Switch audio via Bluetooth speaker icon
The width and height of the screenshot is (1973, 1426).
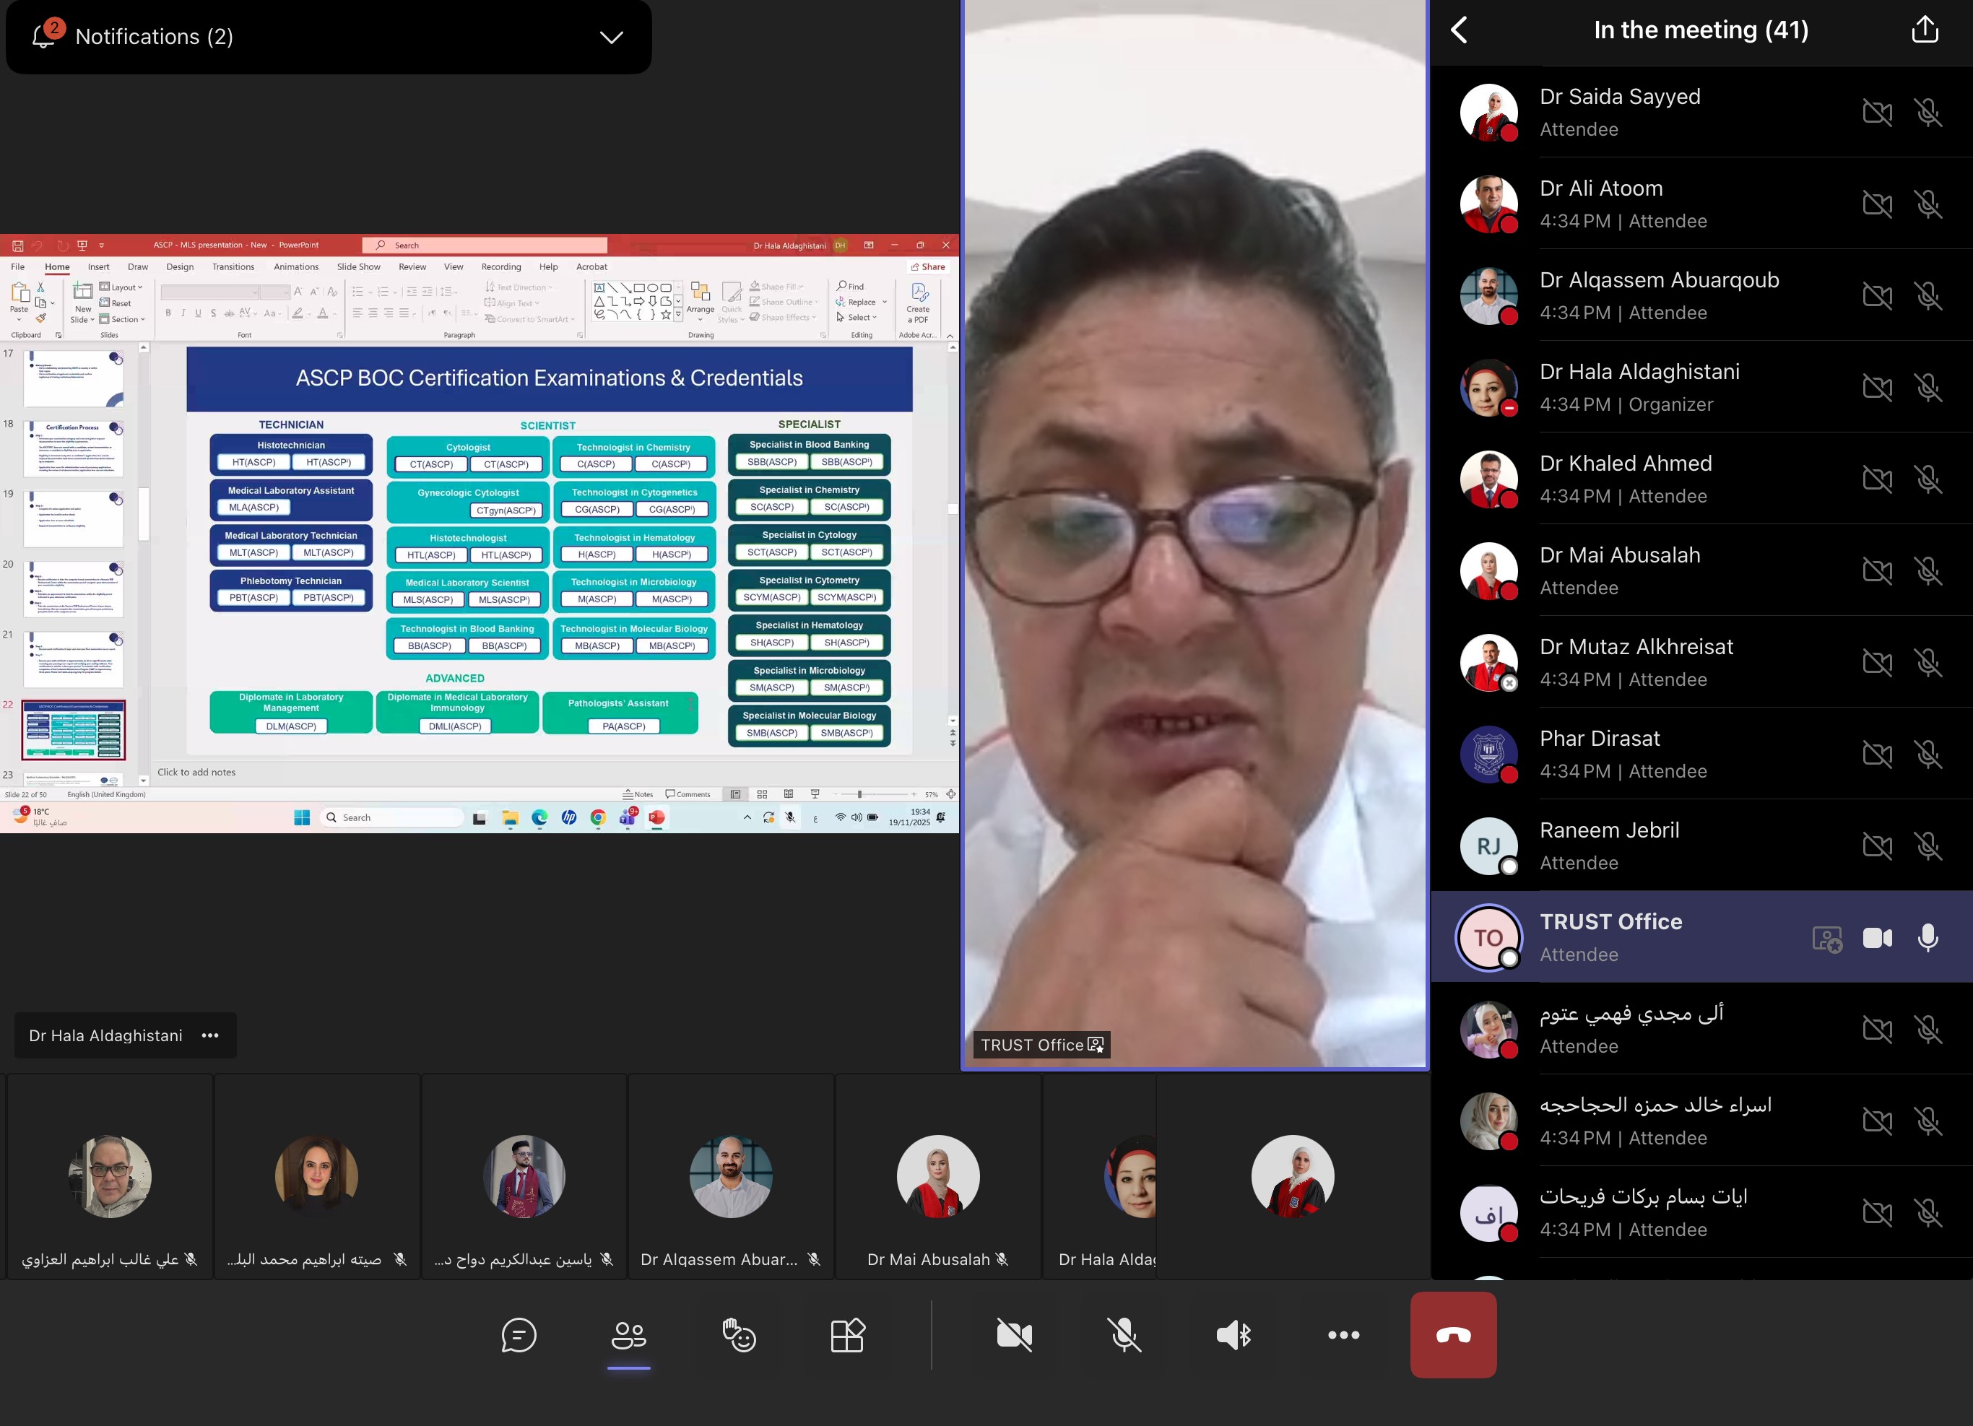(1233, 1335)
